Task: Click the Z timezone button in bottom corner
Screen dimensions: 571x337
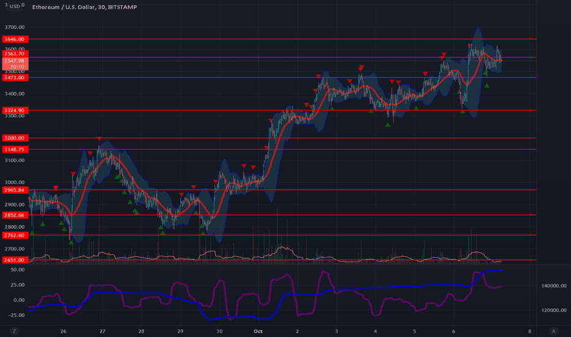Action: [15, 331]
